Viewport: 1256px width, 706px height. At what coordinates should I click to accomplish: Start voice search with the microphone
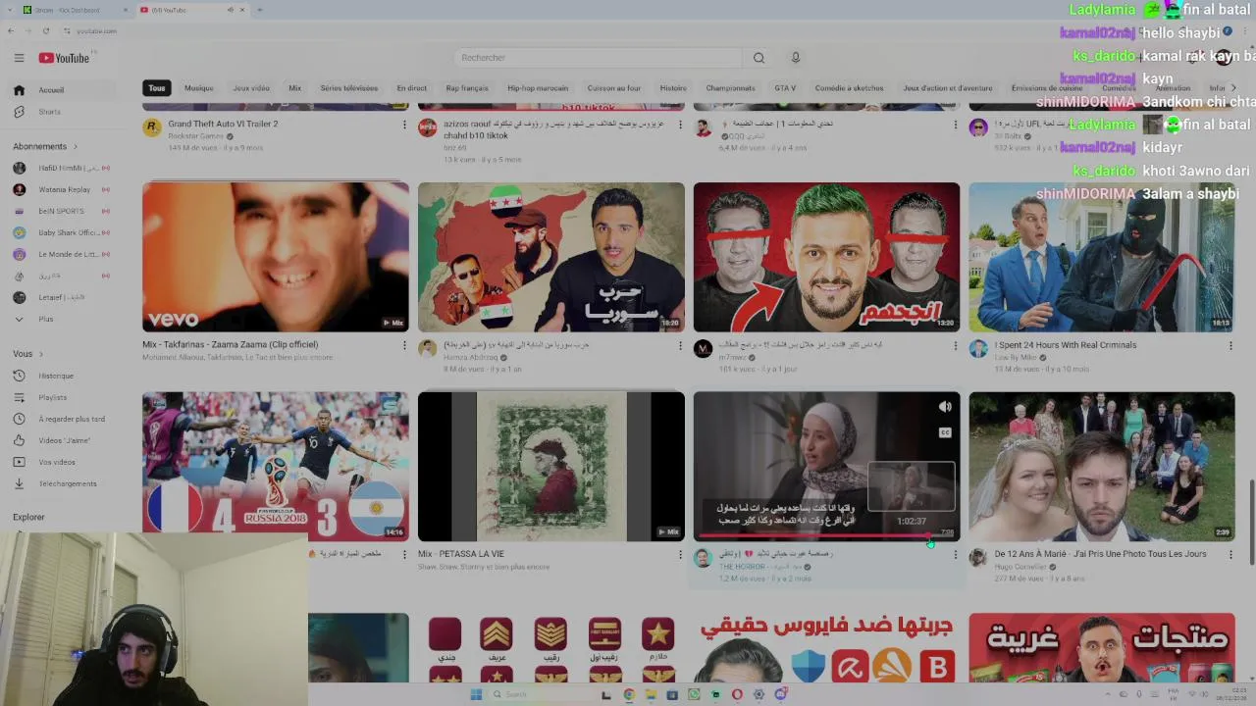[x=796, y=58]
